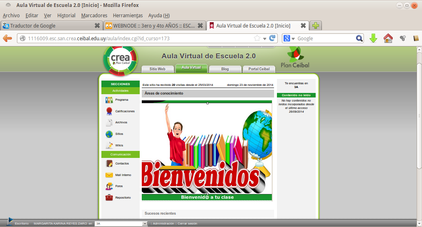
Task: Click the Calificaciones ribbon icon
Action: [x=109, y=111]
